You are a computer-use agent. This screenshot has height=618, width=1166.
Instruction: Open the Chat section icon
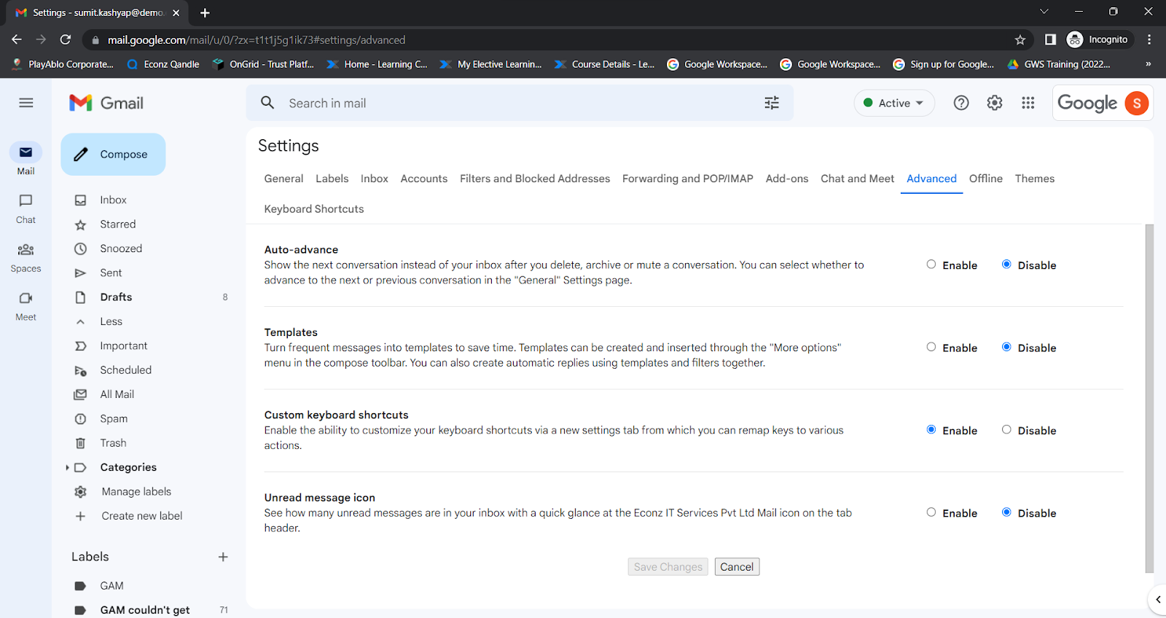26,200
